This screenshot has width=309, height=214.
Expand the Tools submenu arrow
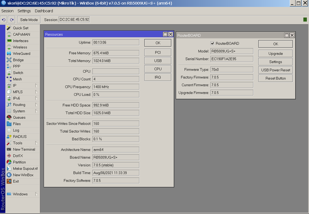point(36,143)
